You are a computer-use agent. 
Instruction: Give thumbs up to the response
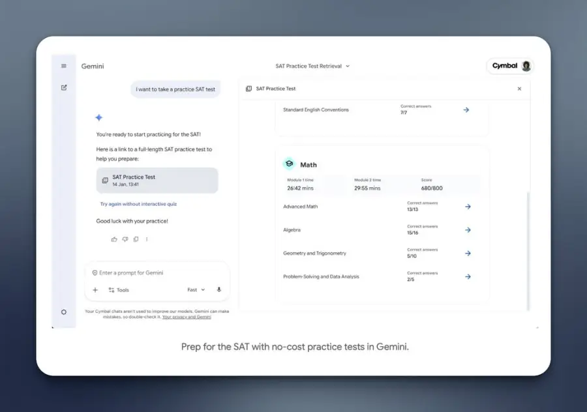click(x=114, y=239)
